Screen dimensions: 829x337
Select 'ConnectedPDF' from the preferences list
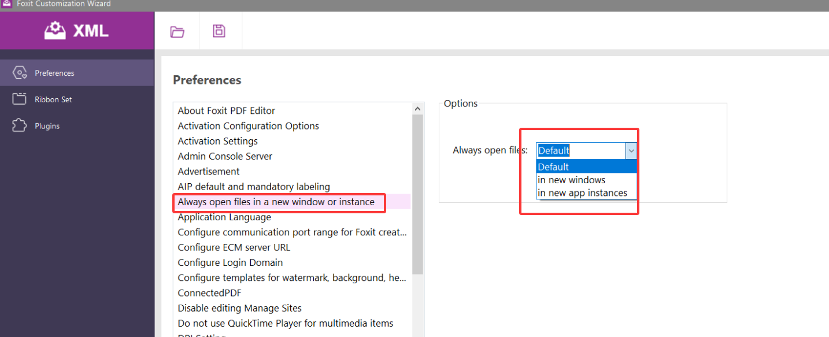coord(209,292)
